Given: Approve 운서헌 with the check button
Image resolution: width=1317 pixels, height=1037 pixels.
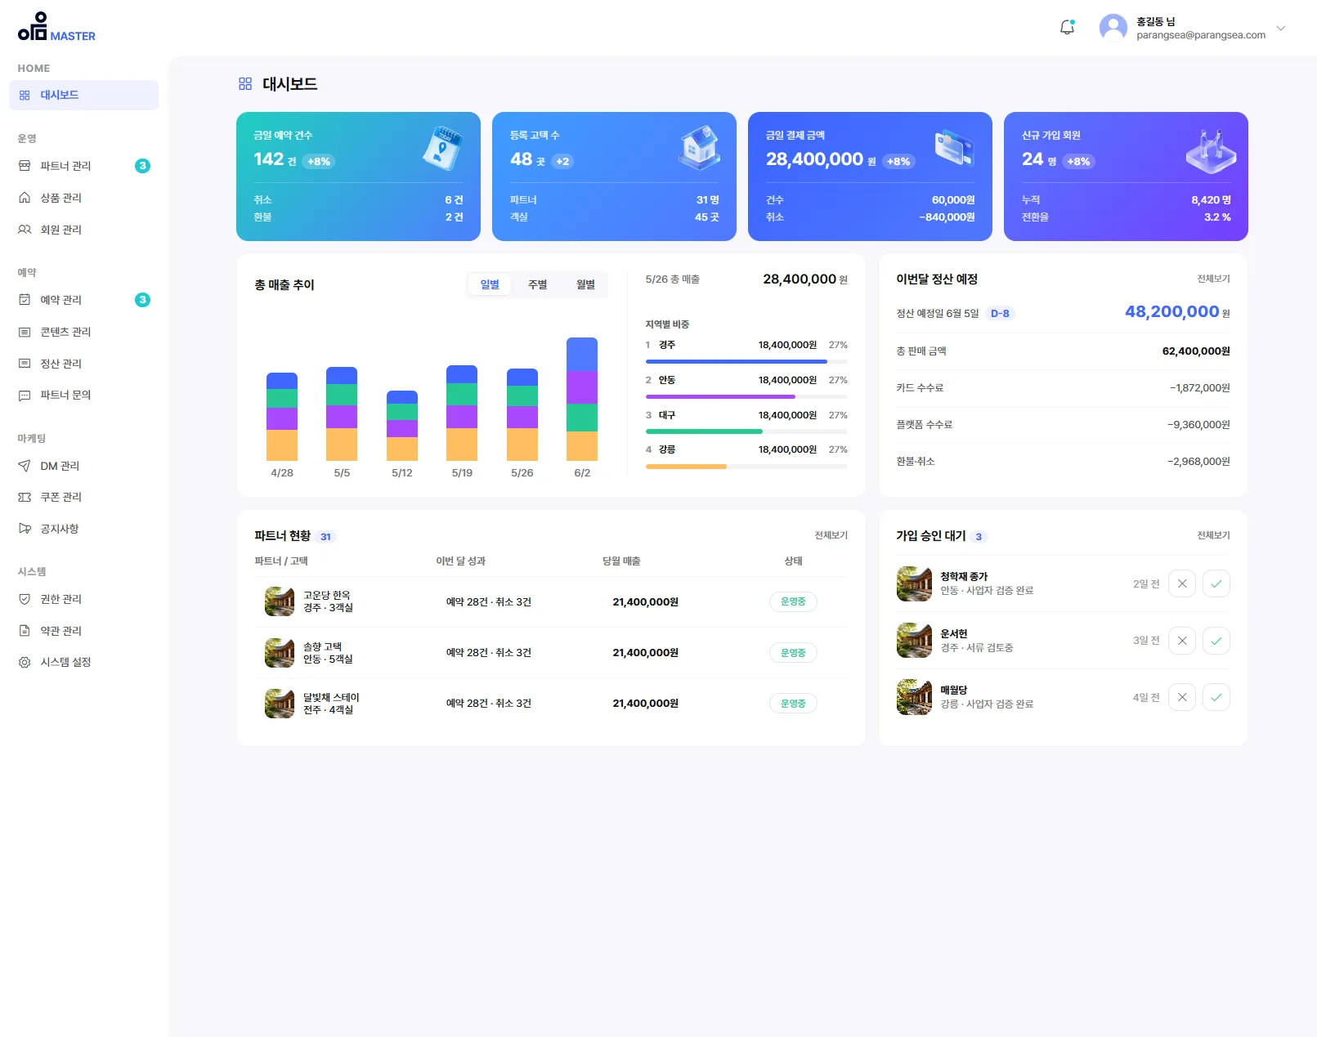Looking at the screenshot, I should tap(1216, 641).
